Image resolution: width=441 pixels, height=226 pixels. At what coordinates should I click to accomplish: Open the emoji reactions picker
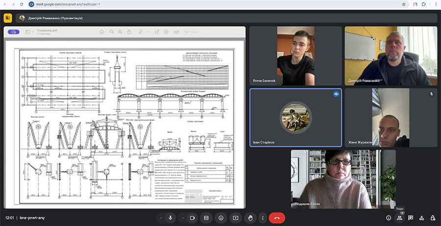(x=221, y=218)
